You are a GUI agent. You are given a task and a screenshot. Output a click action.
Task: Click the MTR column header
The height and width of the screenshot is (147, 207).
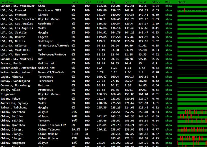click(168, 2)
